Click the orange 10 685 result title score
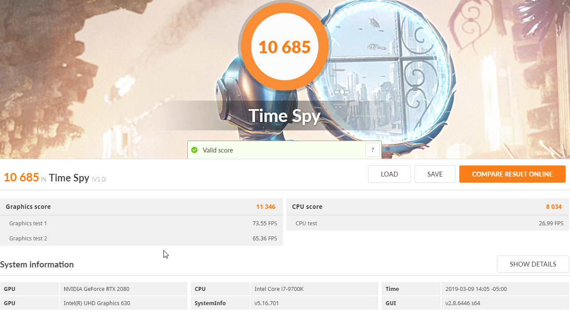 pos(21,177)
